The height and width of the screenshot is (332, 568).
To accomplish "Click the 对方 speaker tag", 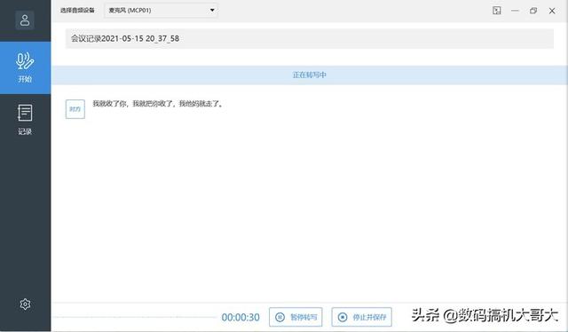I will [x=75, y=109].
